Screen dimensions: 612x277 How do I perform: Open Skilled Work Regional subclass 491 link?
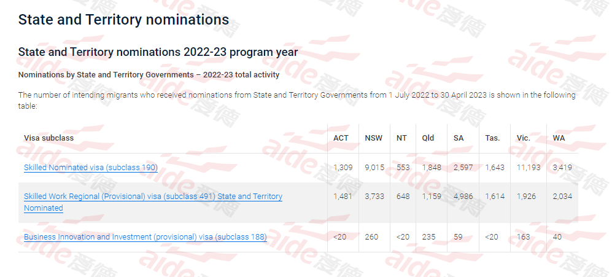click(x=153, y=203)
